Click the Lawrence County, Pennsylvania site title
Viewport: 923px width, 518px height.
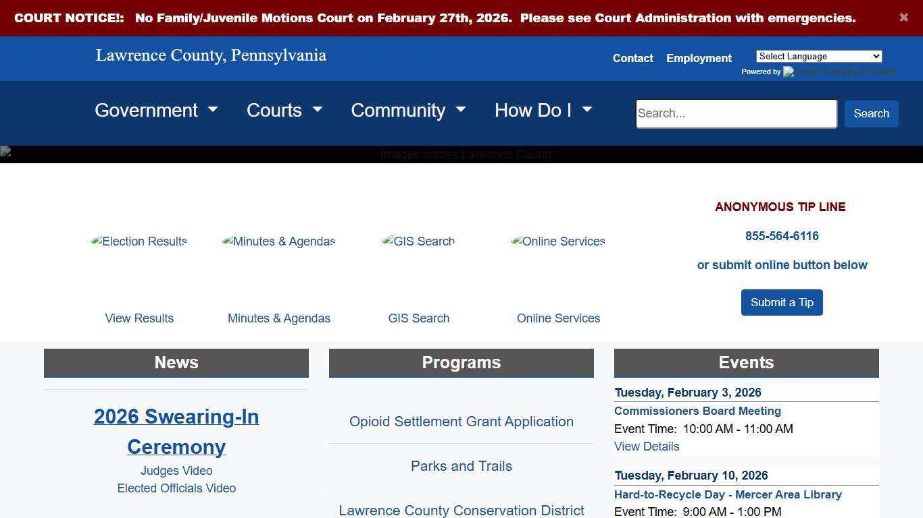click(x=211, y=55)
